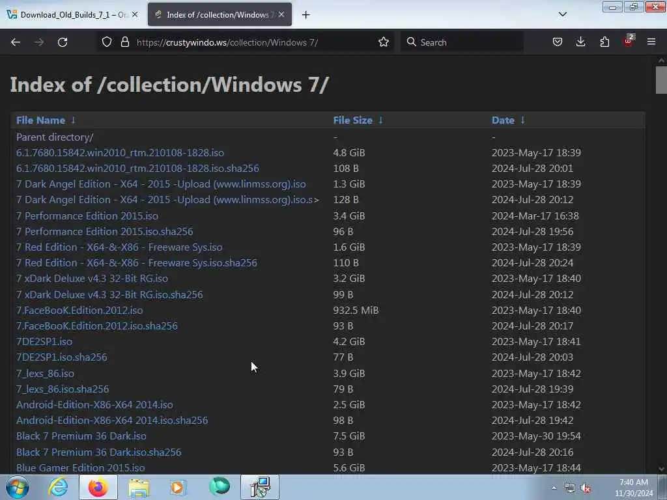The image size is (667, 500).
Task: Open the Firefox application menu
Action: click(651, 42)
